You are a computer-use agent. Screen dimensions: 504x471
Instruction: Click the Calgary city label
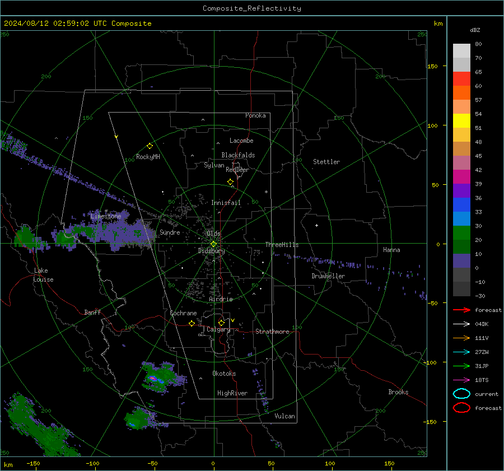(x=218, y=329)
